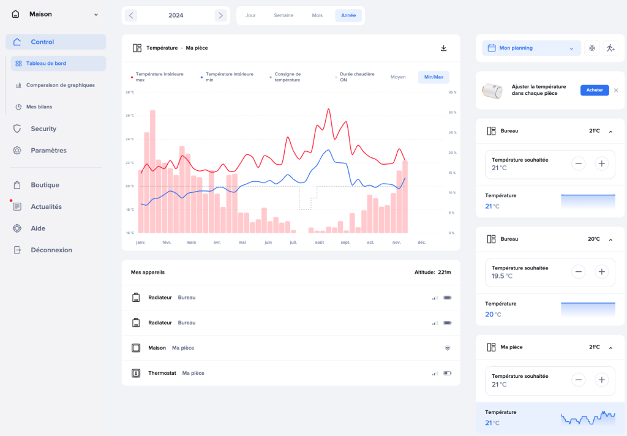Activate away mode running person icon
The height and width of the screenshot is (436, 627).
click(x=610, y=48)
